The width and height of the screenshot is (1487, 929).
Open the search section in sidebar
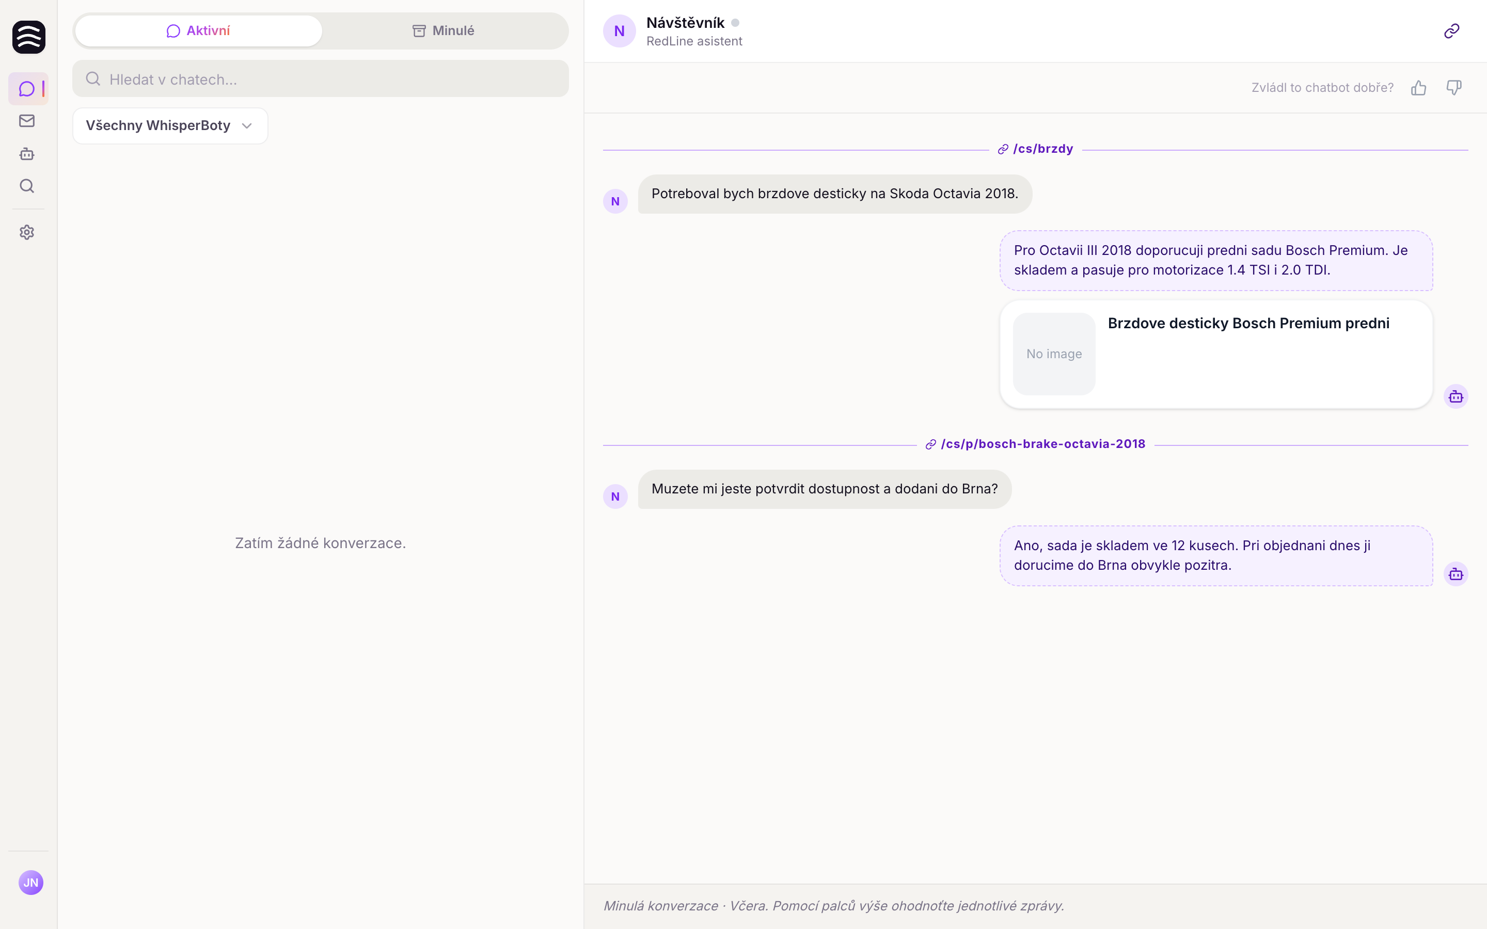[26, 186]
